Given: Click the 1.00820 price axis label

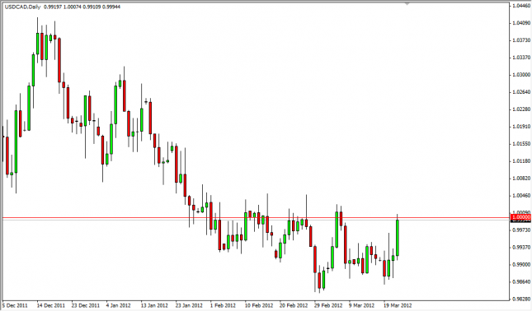Looking at the screenshot, I should 521,179.
